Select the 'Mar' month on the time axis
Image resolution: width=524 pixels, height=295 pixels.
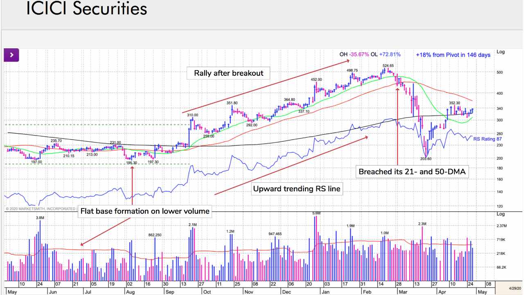pos(403,292)
